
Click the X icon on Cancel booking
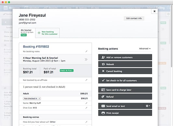103,71
